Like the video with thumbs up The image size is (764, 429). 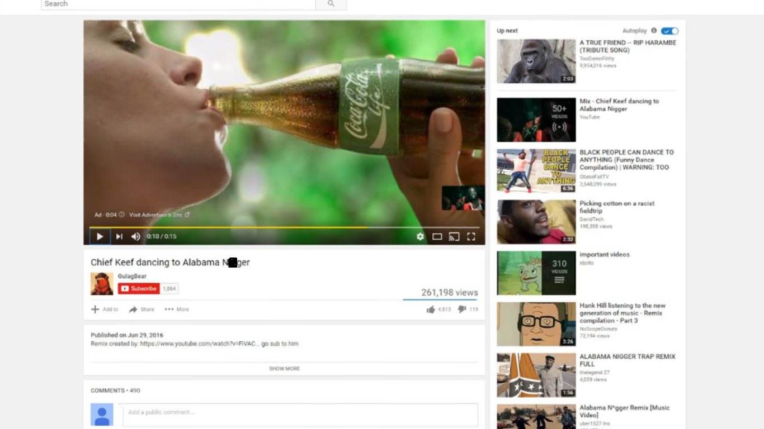431,309
